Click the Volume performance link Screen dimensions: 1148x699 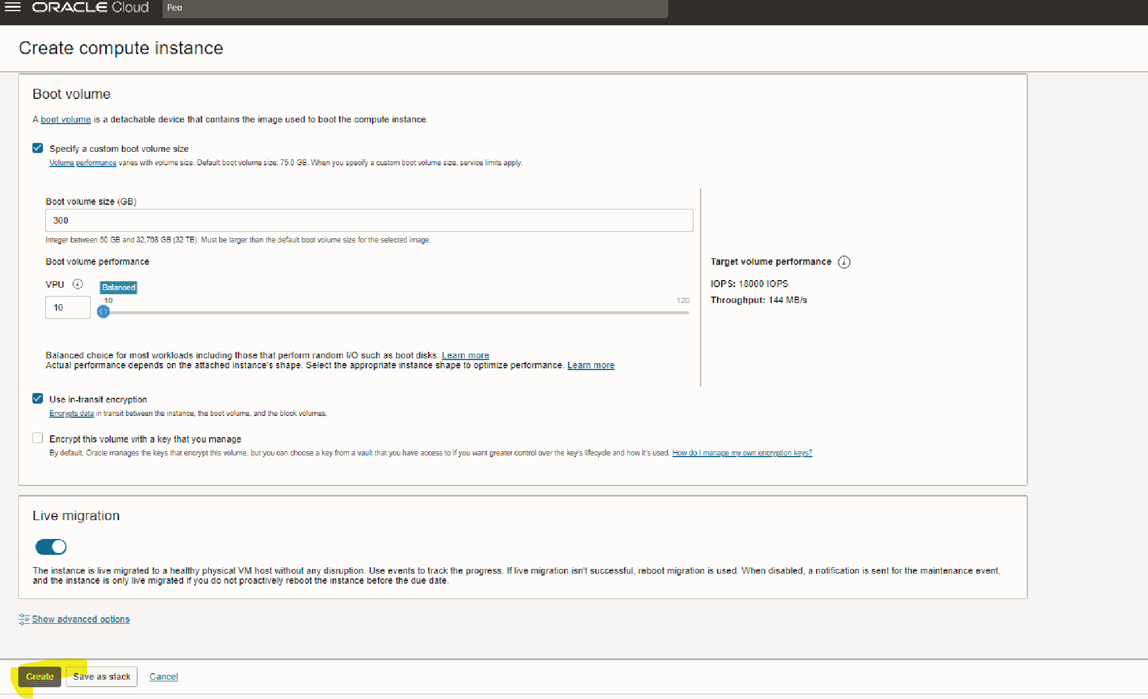pyautogui.click(x=82, y=162)
